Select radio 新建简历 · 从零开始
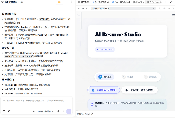Screen dimensions: 175x118 point(104,90)
